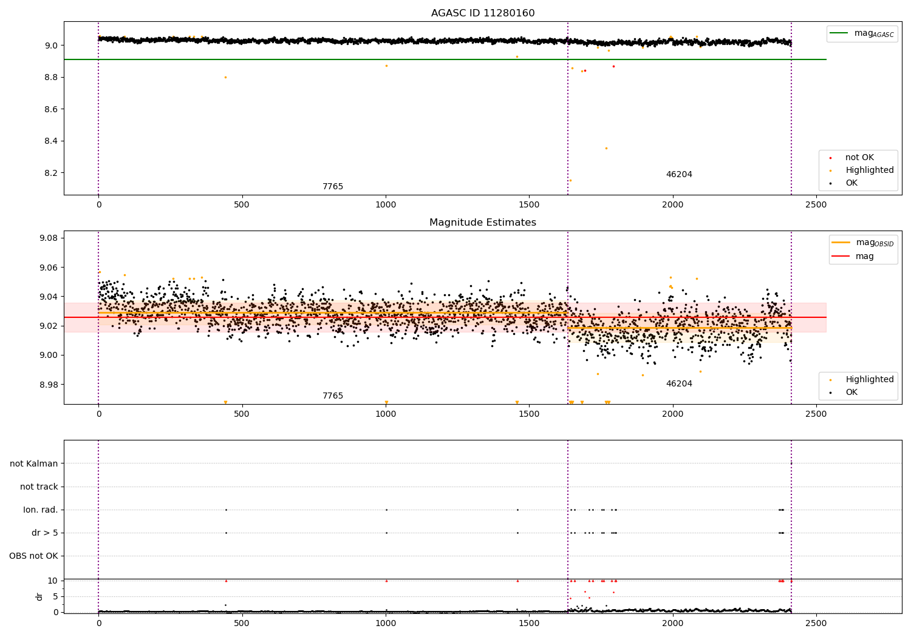Click '7765' label in Magnitude Estimates plot
911x637 pixels.
pyautogui.click(x=333, y=396)
